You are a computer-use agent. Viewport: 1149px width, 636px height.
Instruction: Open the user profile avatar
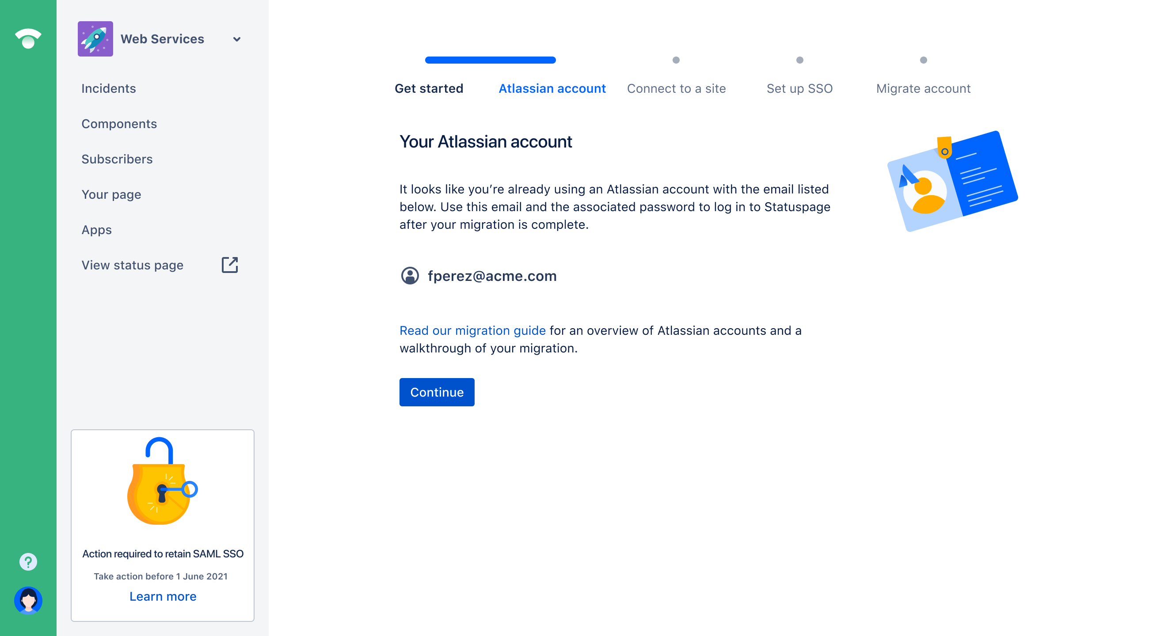28,600
